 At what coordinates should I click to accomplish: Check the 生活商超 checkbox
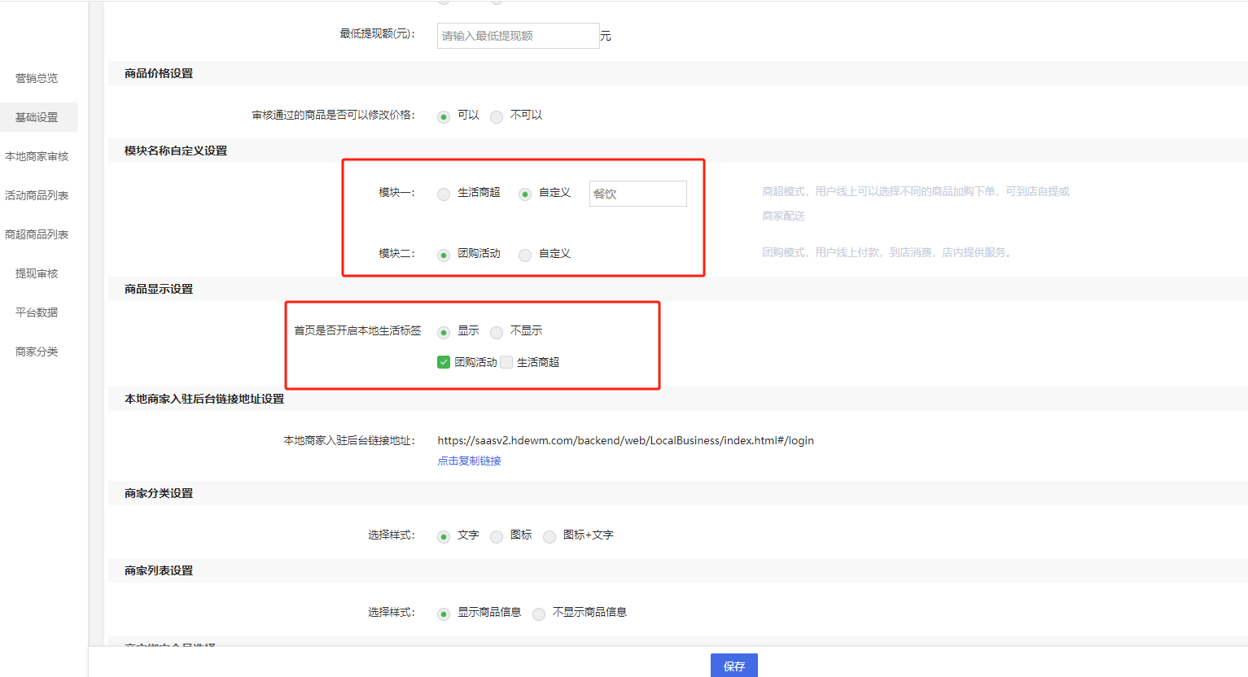tap(506, 362)
